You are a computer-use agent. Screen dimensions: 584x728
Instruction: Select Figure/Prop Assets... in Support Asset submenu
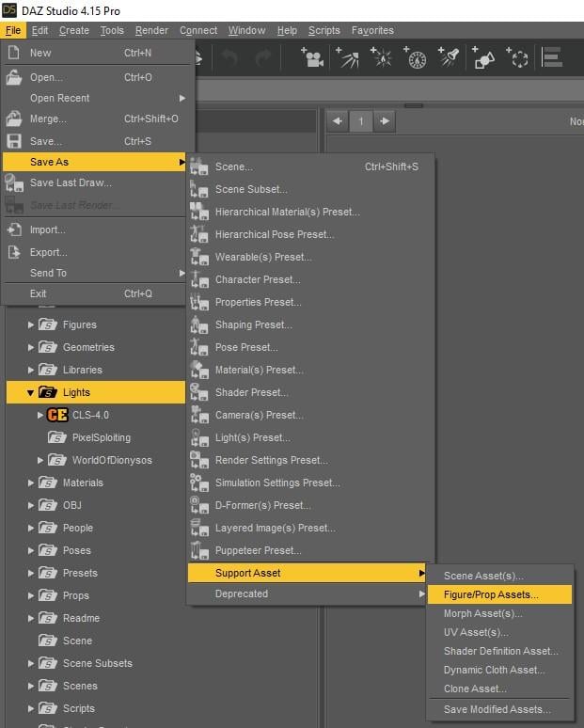tap(499, 594)
